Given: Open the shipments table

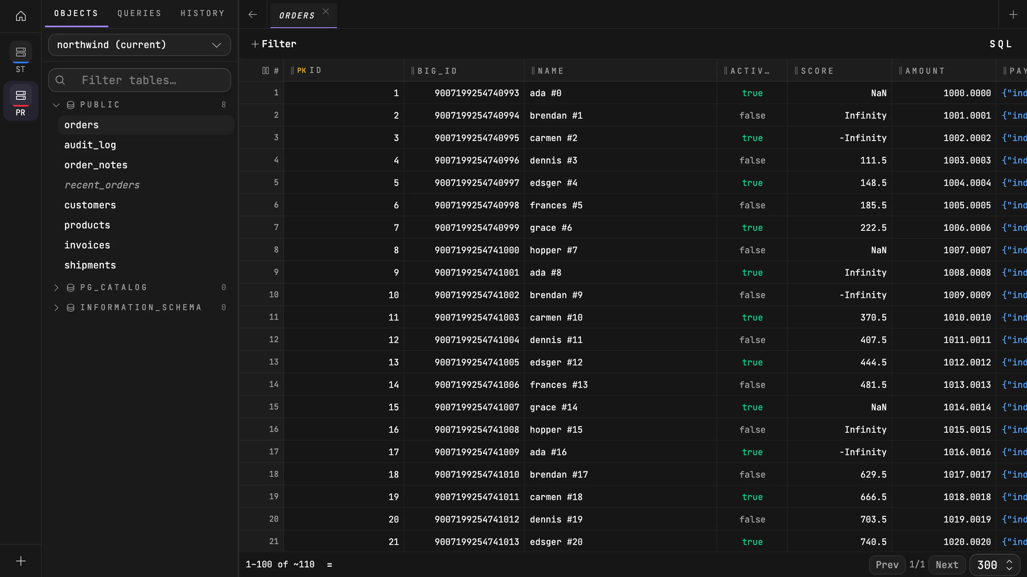Looking at the screenshot, I should coord(146,265).
